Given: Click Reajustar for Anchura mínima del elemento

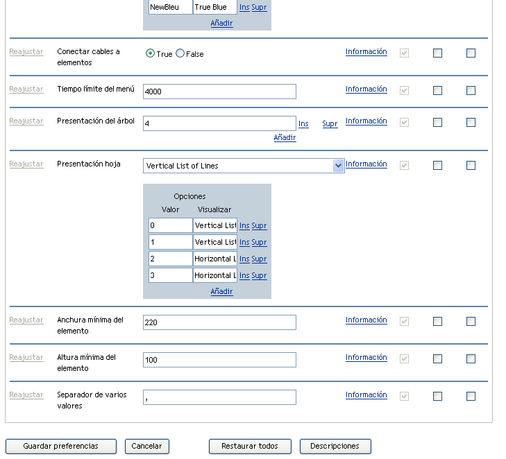Looking at the screenshot, I should 26,320.
